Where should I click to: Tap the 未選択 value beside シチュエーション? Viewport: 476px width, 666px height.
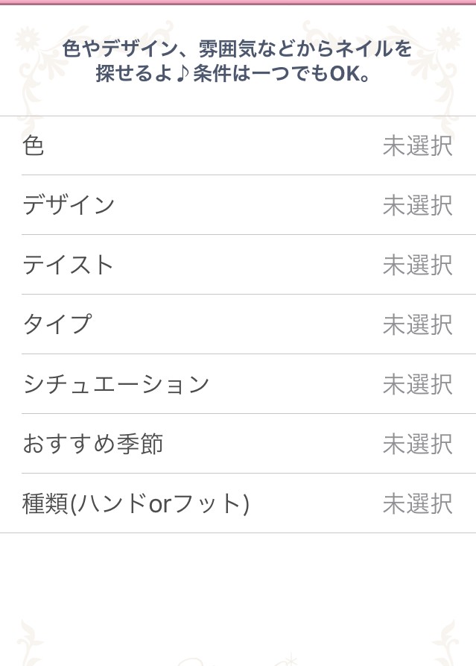[x=417, y=385]
